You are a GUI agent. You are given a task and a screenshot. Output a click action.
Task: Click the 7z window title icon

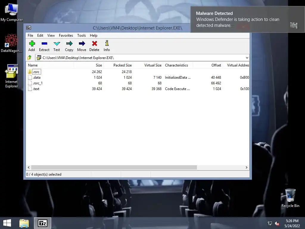coord(29,28)
